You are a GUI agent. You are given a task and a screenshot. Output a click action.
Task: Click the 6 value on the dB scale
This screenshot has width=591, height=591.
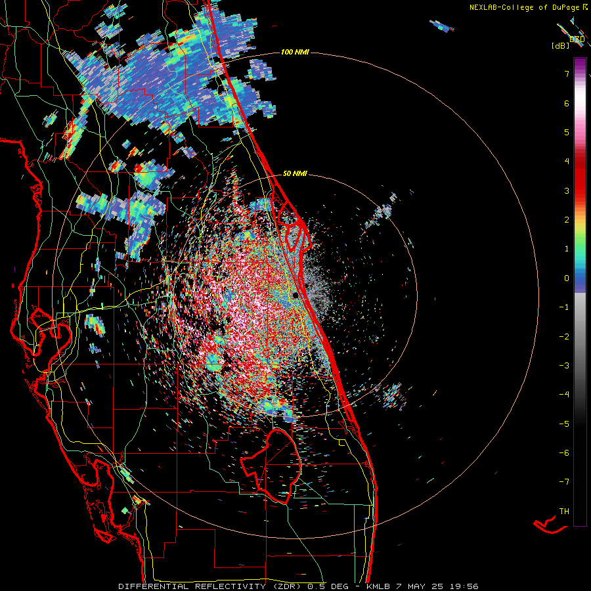click(567, 103)
